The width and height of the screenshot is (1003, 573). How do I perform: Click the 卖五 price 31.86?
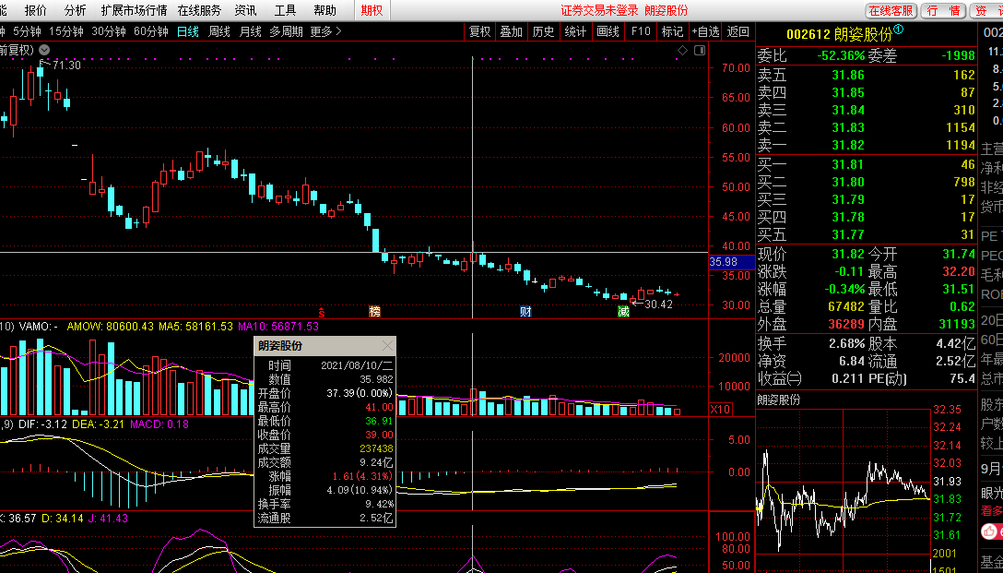(x=848, y=75)
